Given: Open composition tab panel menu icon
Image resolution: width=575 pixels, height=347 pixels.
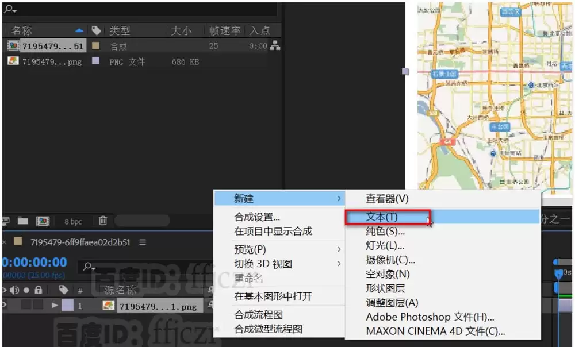Looking at the screenshot, I should coord(143,242).
